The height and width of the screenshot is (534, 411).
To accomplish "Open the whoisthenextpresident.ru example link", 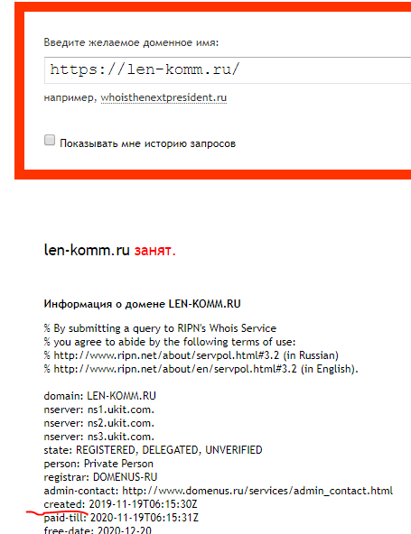I will [x=163, y=97].
